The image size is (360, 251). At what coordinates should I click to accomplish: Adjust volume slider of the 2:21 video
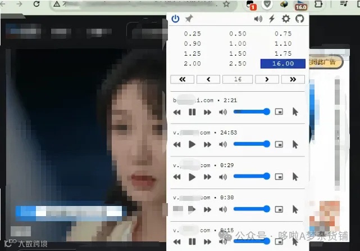[252, 112]
